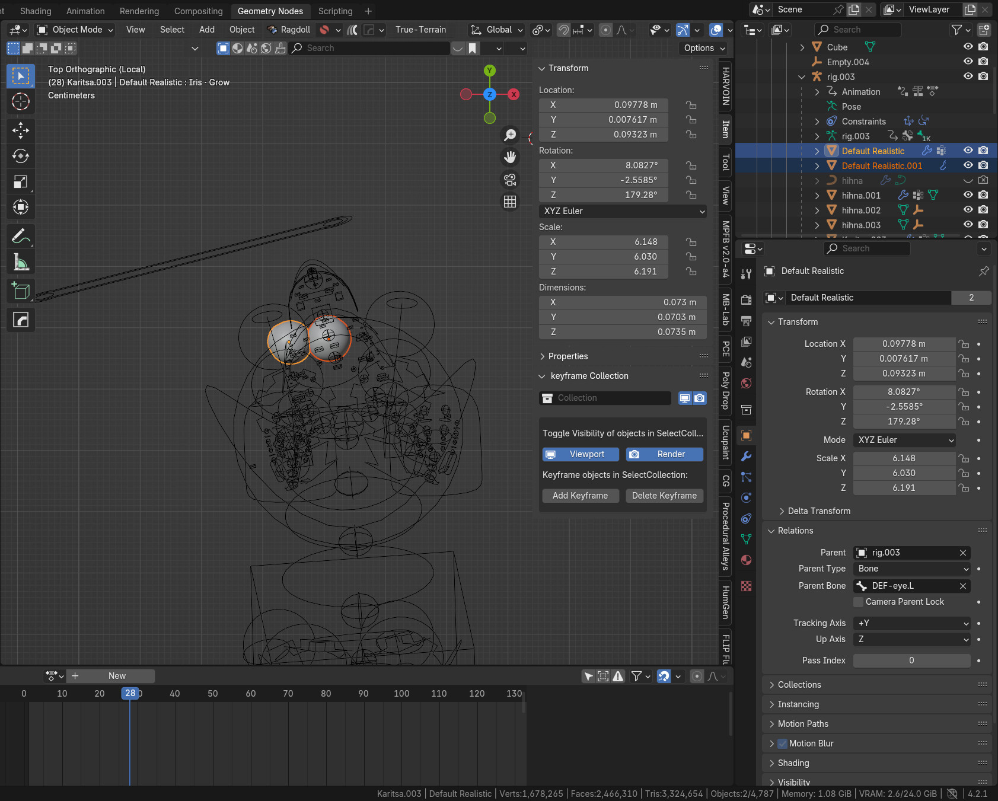Viewport: 998px width, 801px height.
Task: Click the outliner Search field
Action: pos(858,30)
